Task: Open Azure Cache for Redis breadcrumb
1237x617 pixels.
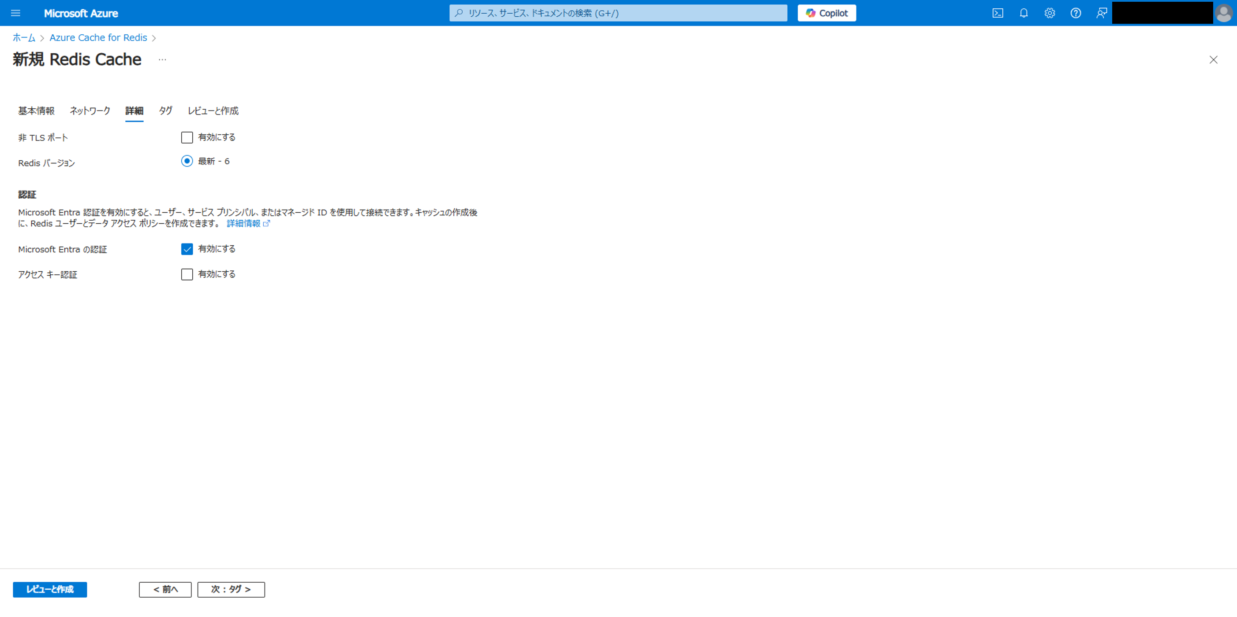Action: [x=98, y=37]
